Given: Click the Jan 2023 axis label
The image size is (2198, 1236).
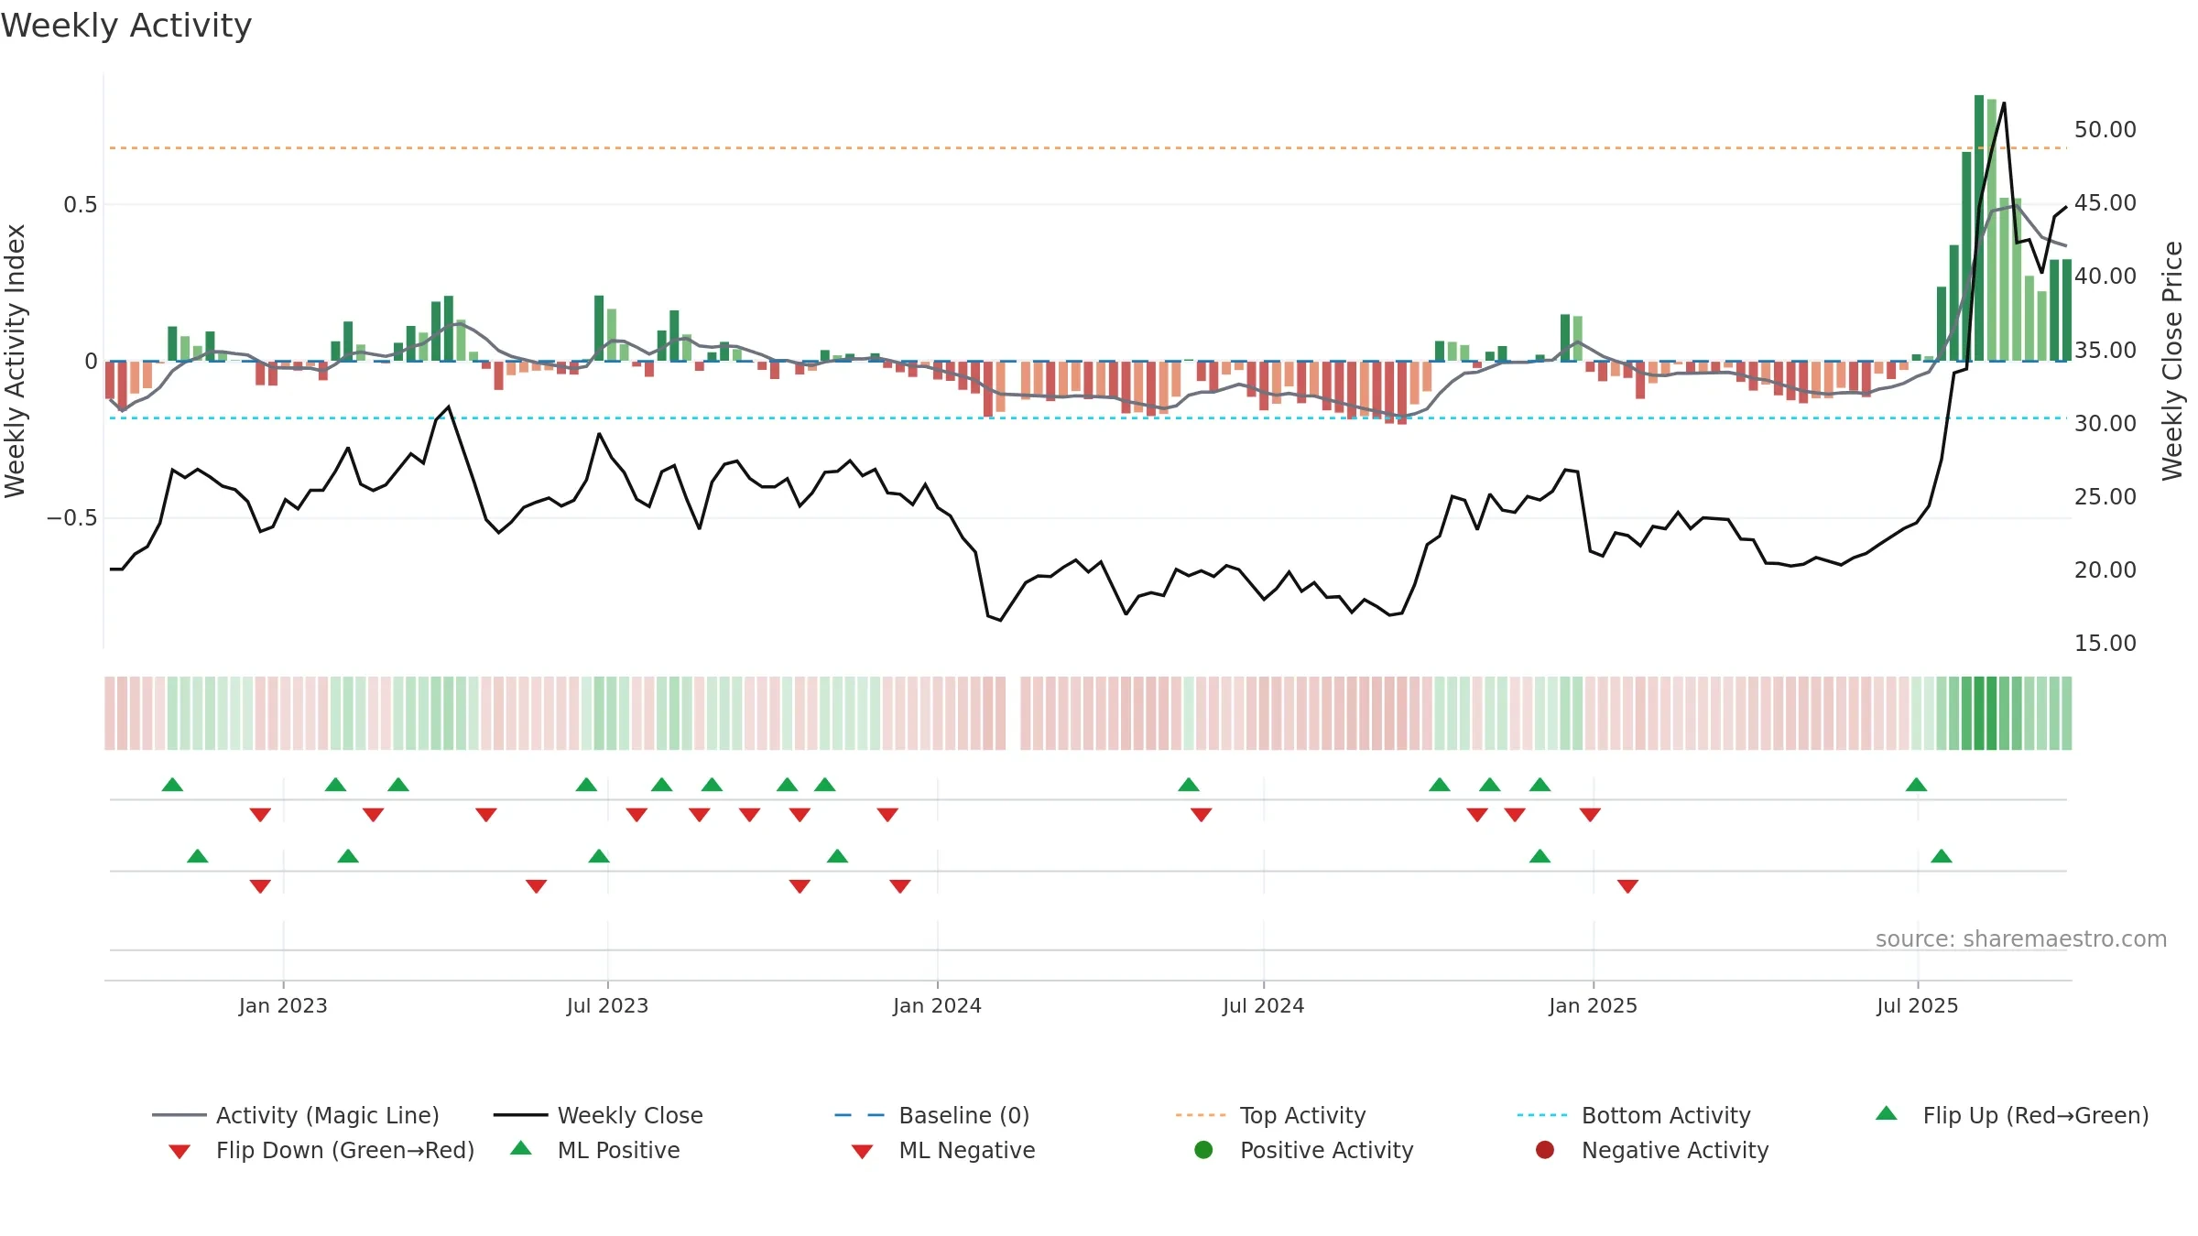Looking at the screenshot, I should (x=283, y=1005).
